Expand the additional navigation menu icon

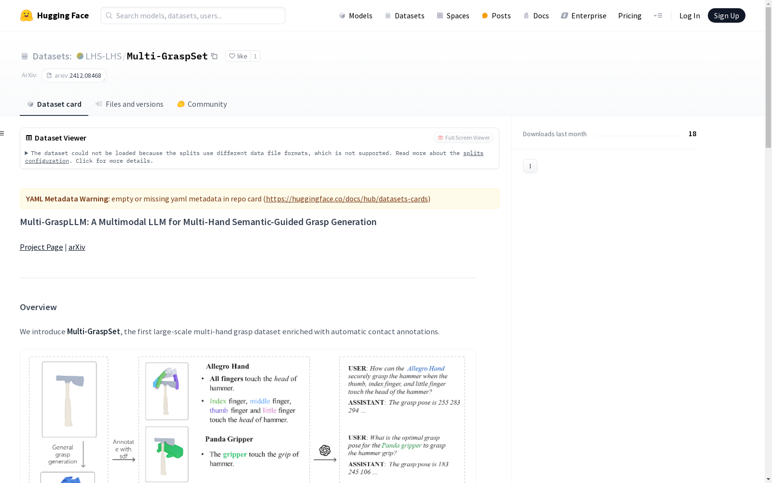(x=658, y=15)
